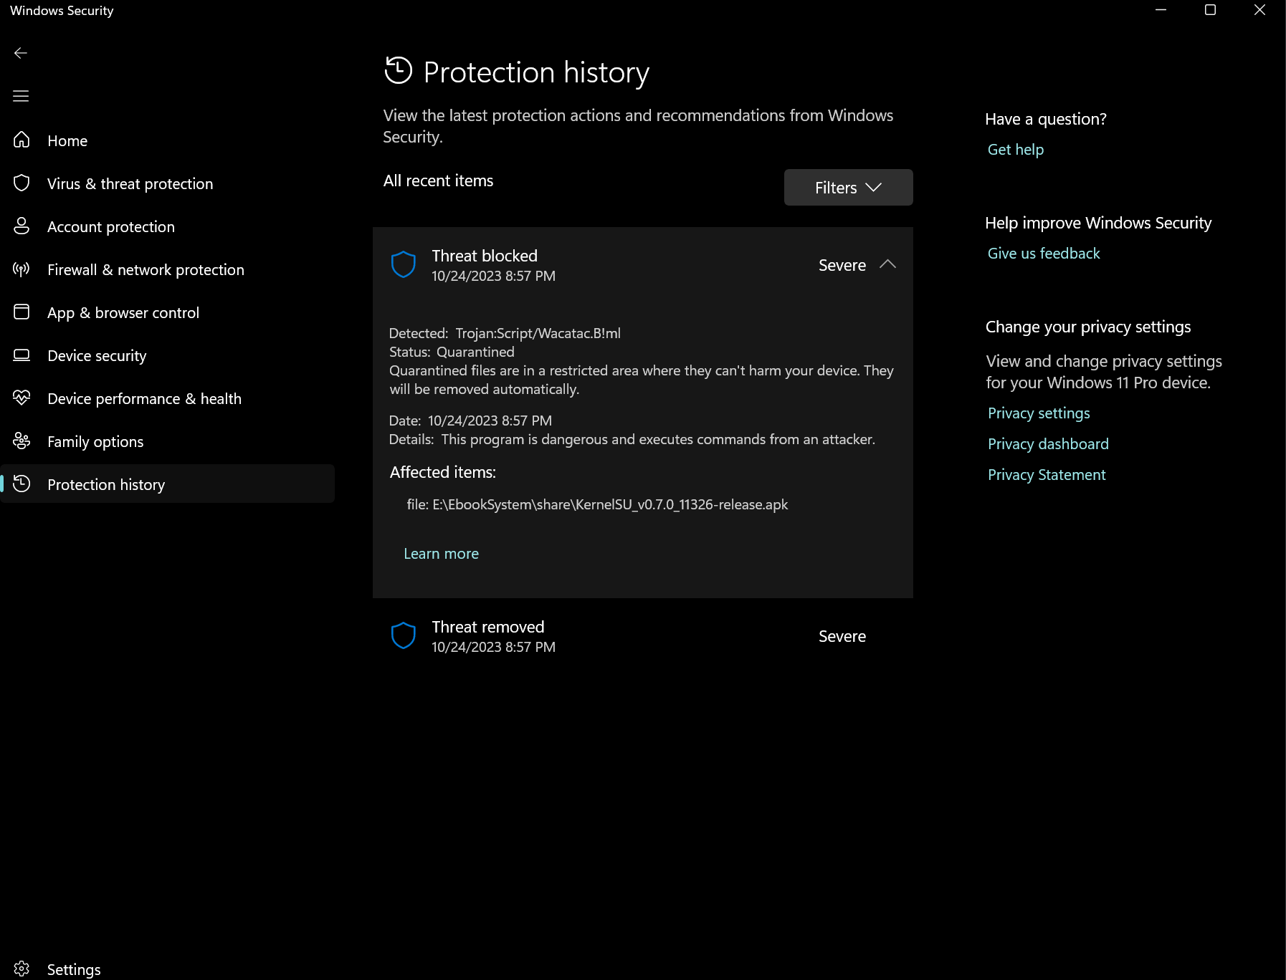Click the Account protection person icon
1286x980 pixels.
click(22, 226)
